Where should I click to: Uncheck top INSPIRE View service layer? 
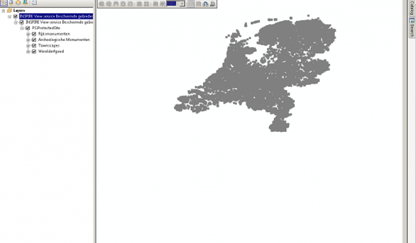(x=15, y=16)
